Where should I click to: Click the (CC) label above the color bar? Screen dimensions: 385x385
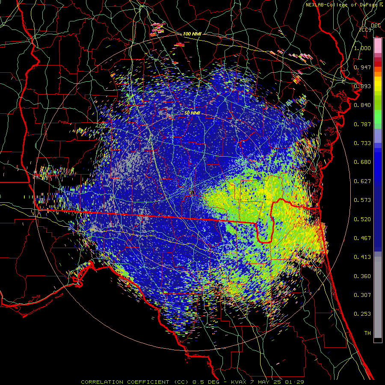click(365, 30)
